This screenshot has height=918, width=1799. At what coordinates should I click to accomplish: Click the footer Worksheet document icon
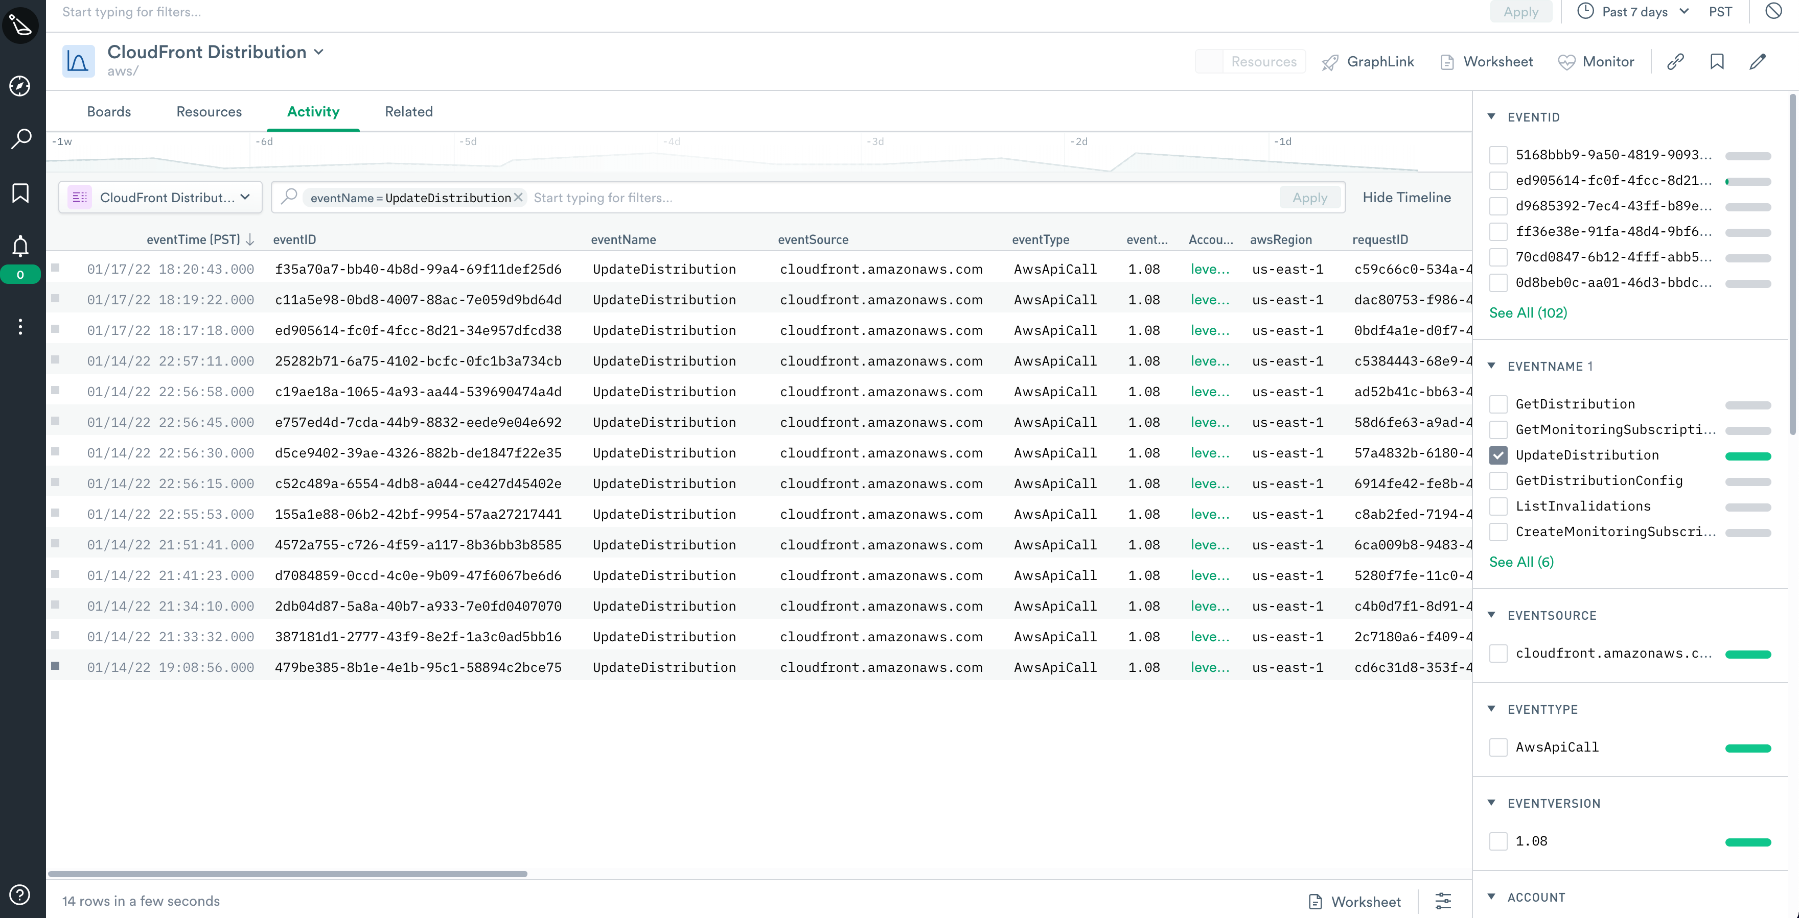coord(1315,901)
